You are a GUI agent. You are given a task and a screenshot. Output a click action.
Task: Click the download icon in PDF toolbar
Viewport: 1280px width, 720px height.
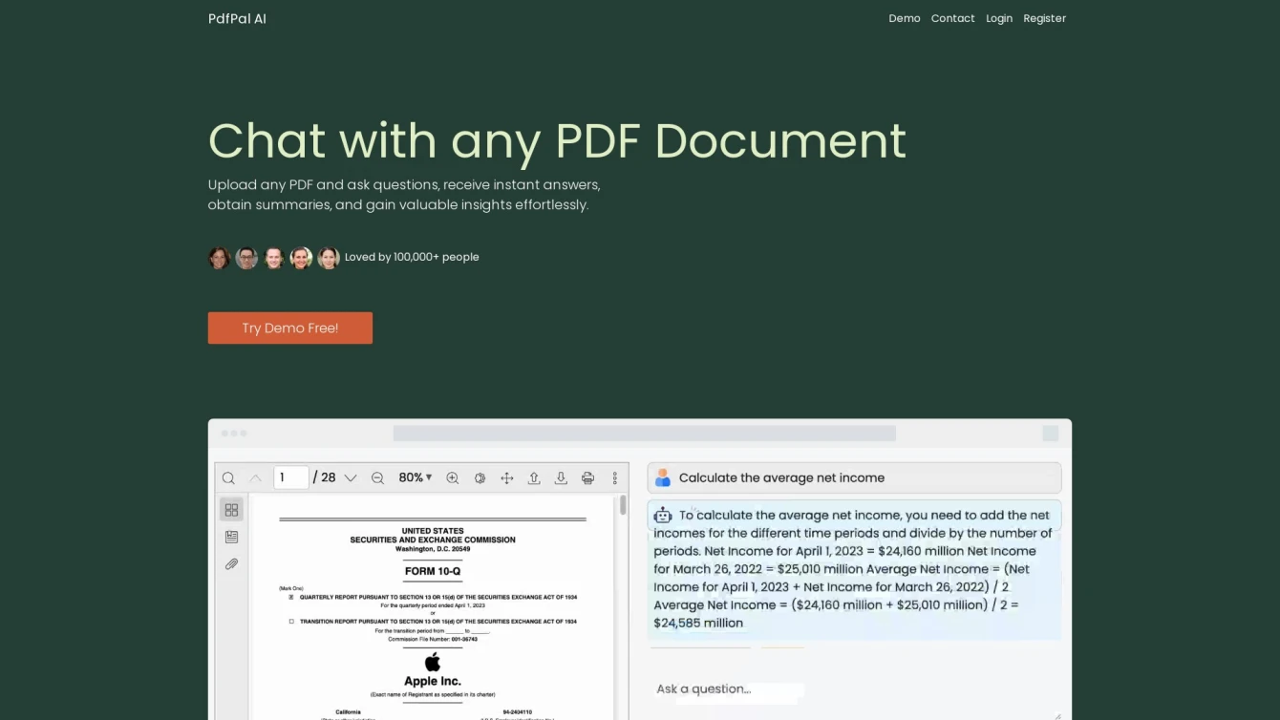click(561, 477)
